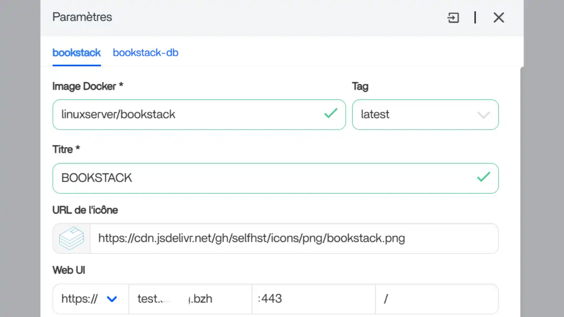Click the hostname field ending in .bzh
Screen dimensions: 564x317
coord(190,298)
